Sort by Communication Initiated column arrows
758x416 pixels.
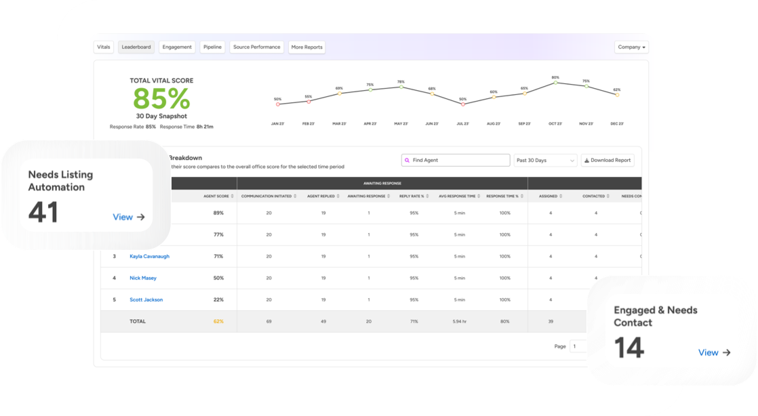(x=296, y=196)
